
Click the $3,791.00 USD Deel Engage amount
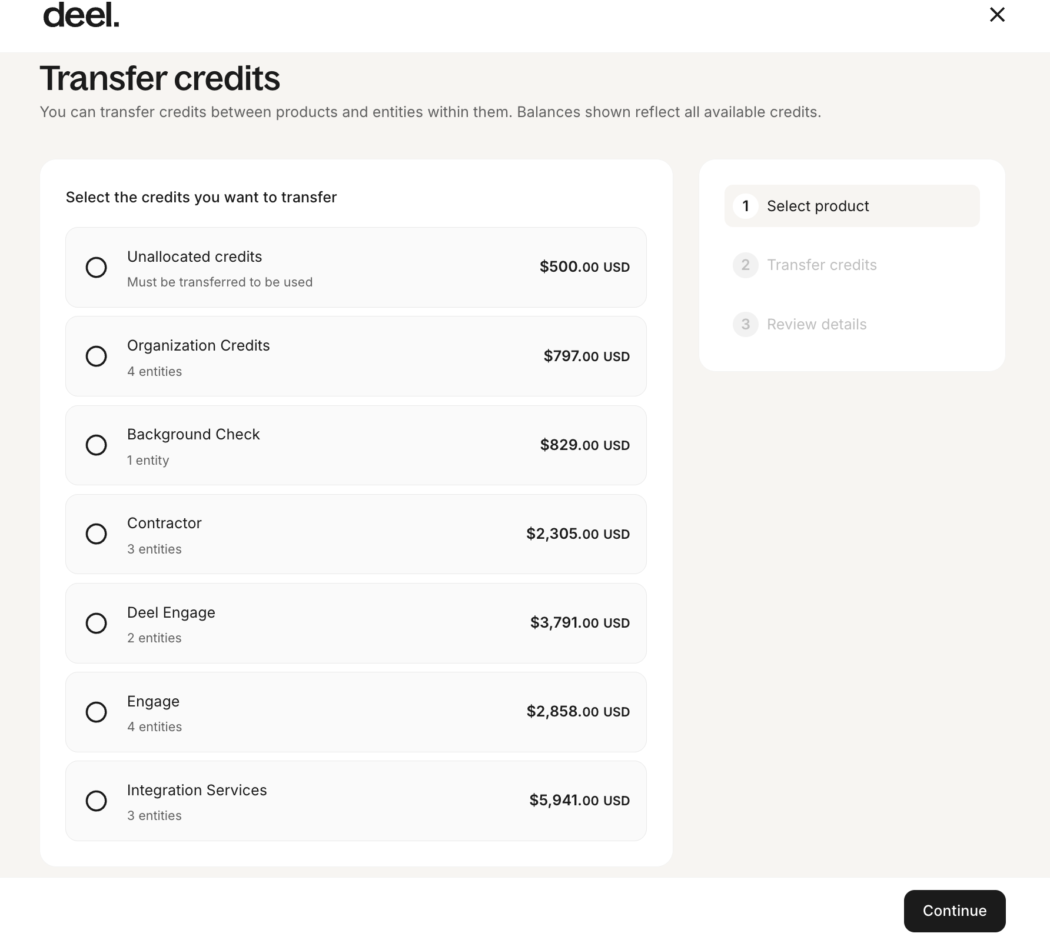pyautogui.click(x=580, y=623)
